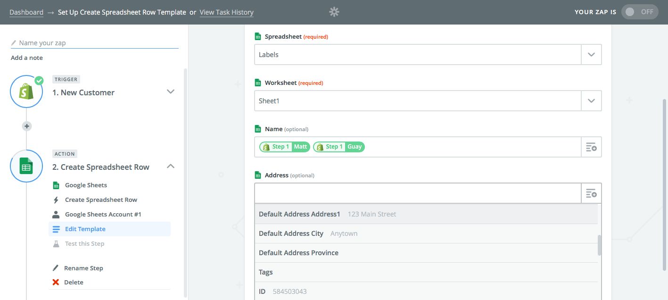668x300 pixels.
Task: Click the Shopify trigger step icon
Action: point(26,92)
